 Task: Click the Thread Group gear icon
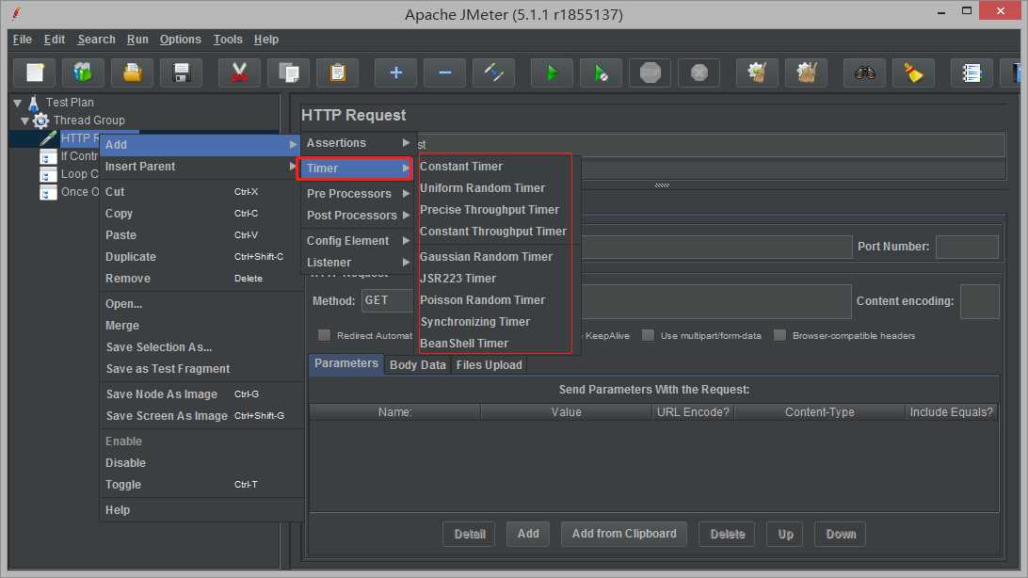[x=40, y=120]
